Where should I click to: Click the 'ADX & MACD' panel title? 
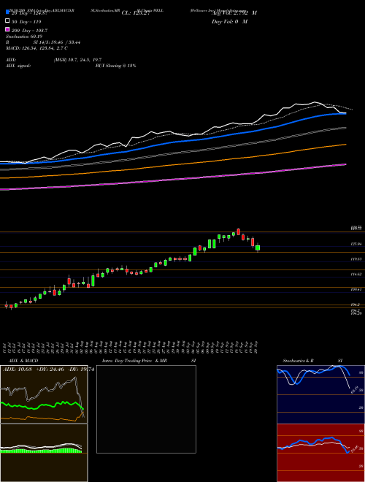point(23,361)
